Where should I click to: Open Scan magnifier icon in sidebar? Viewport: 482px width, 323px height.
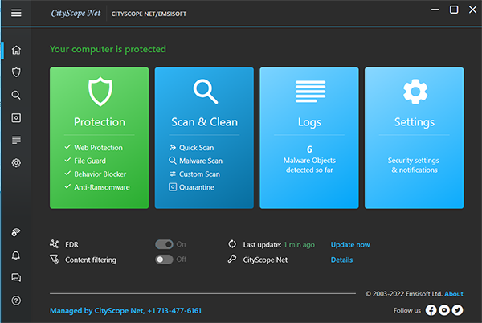16,95
